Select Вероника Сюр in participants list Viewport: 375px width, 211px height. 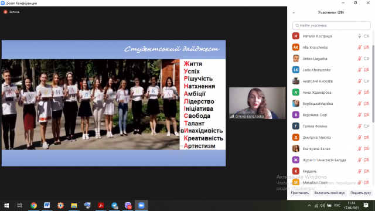[x=331, y=115]
